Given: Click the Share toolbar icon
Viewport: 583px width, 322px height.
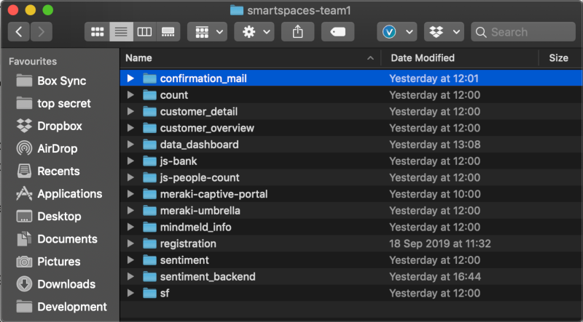Looking at the screenshot, I should click(x=298, y=32).
